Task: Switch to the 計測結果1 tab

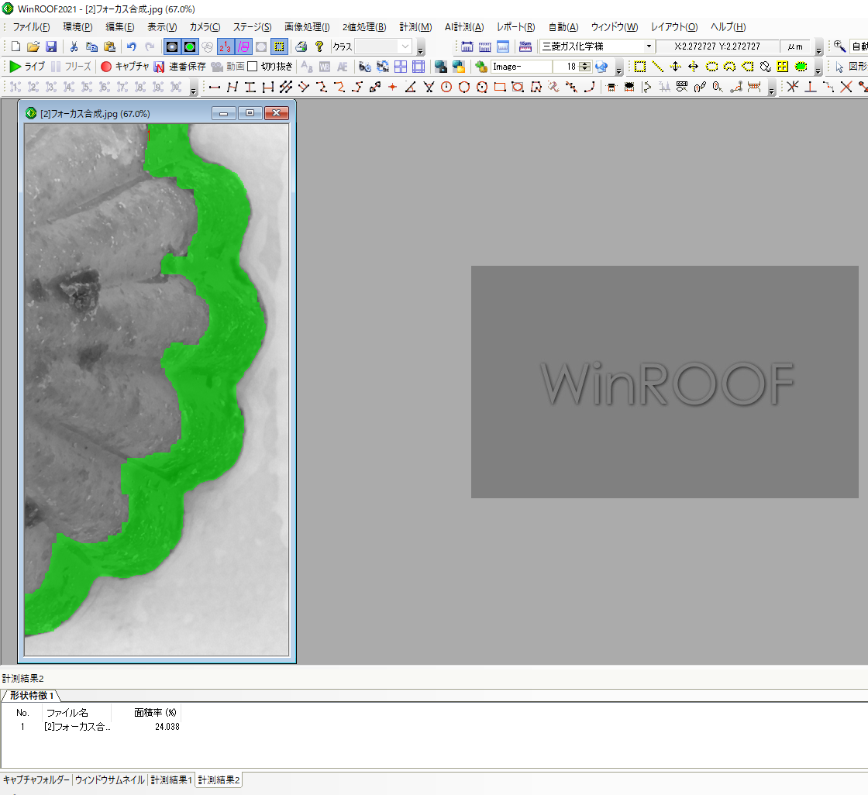Action: click(171, 780)
